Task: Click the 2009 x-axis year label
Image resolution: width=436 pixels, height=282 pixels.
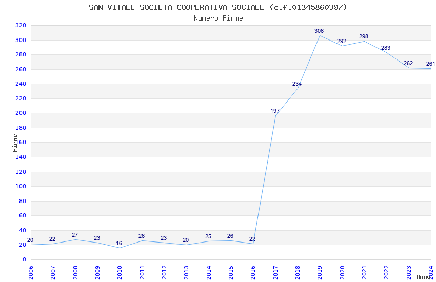Action: [x=97, y=272]
